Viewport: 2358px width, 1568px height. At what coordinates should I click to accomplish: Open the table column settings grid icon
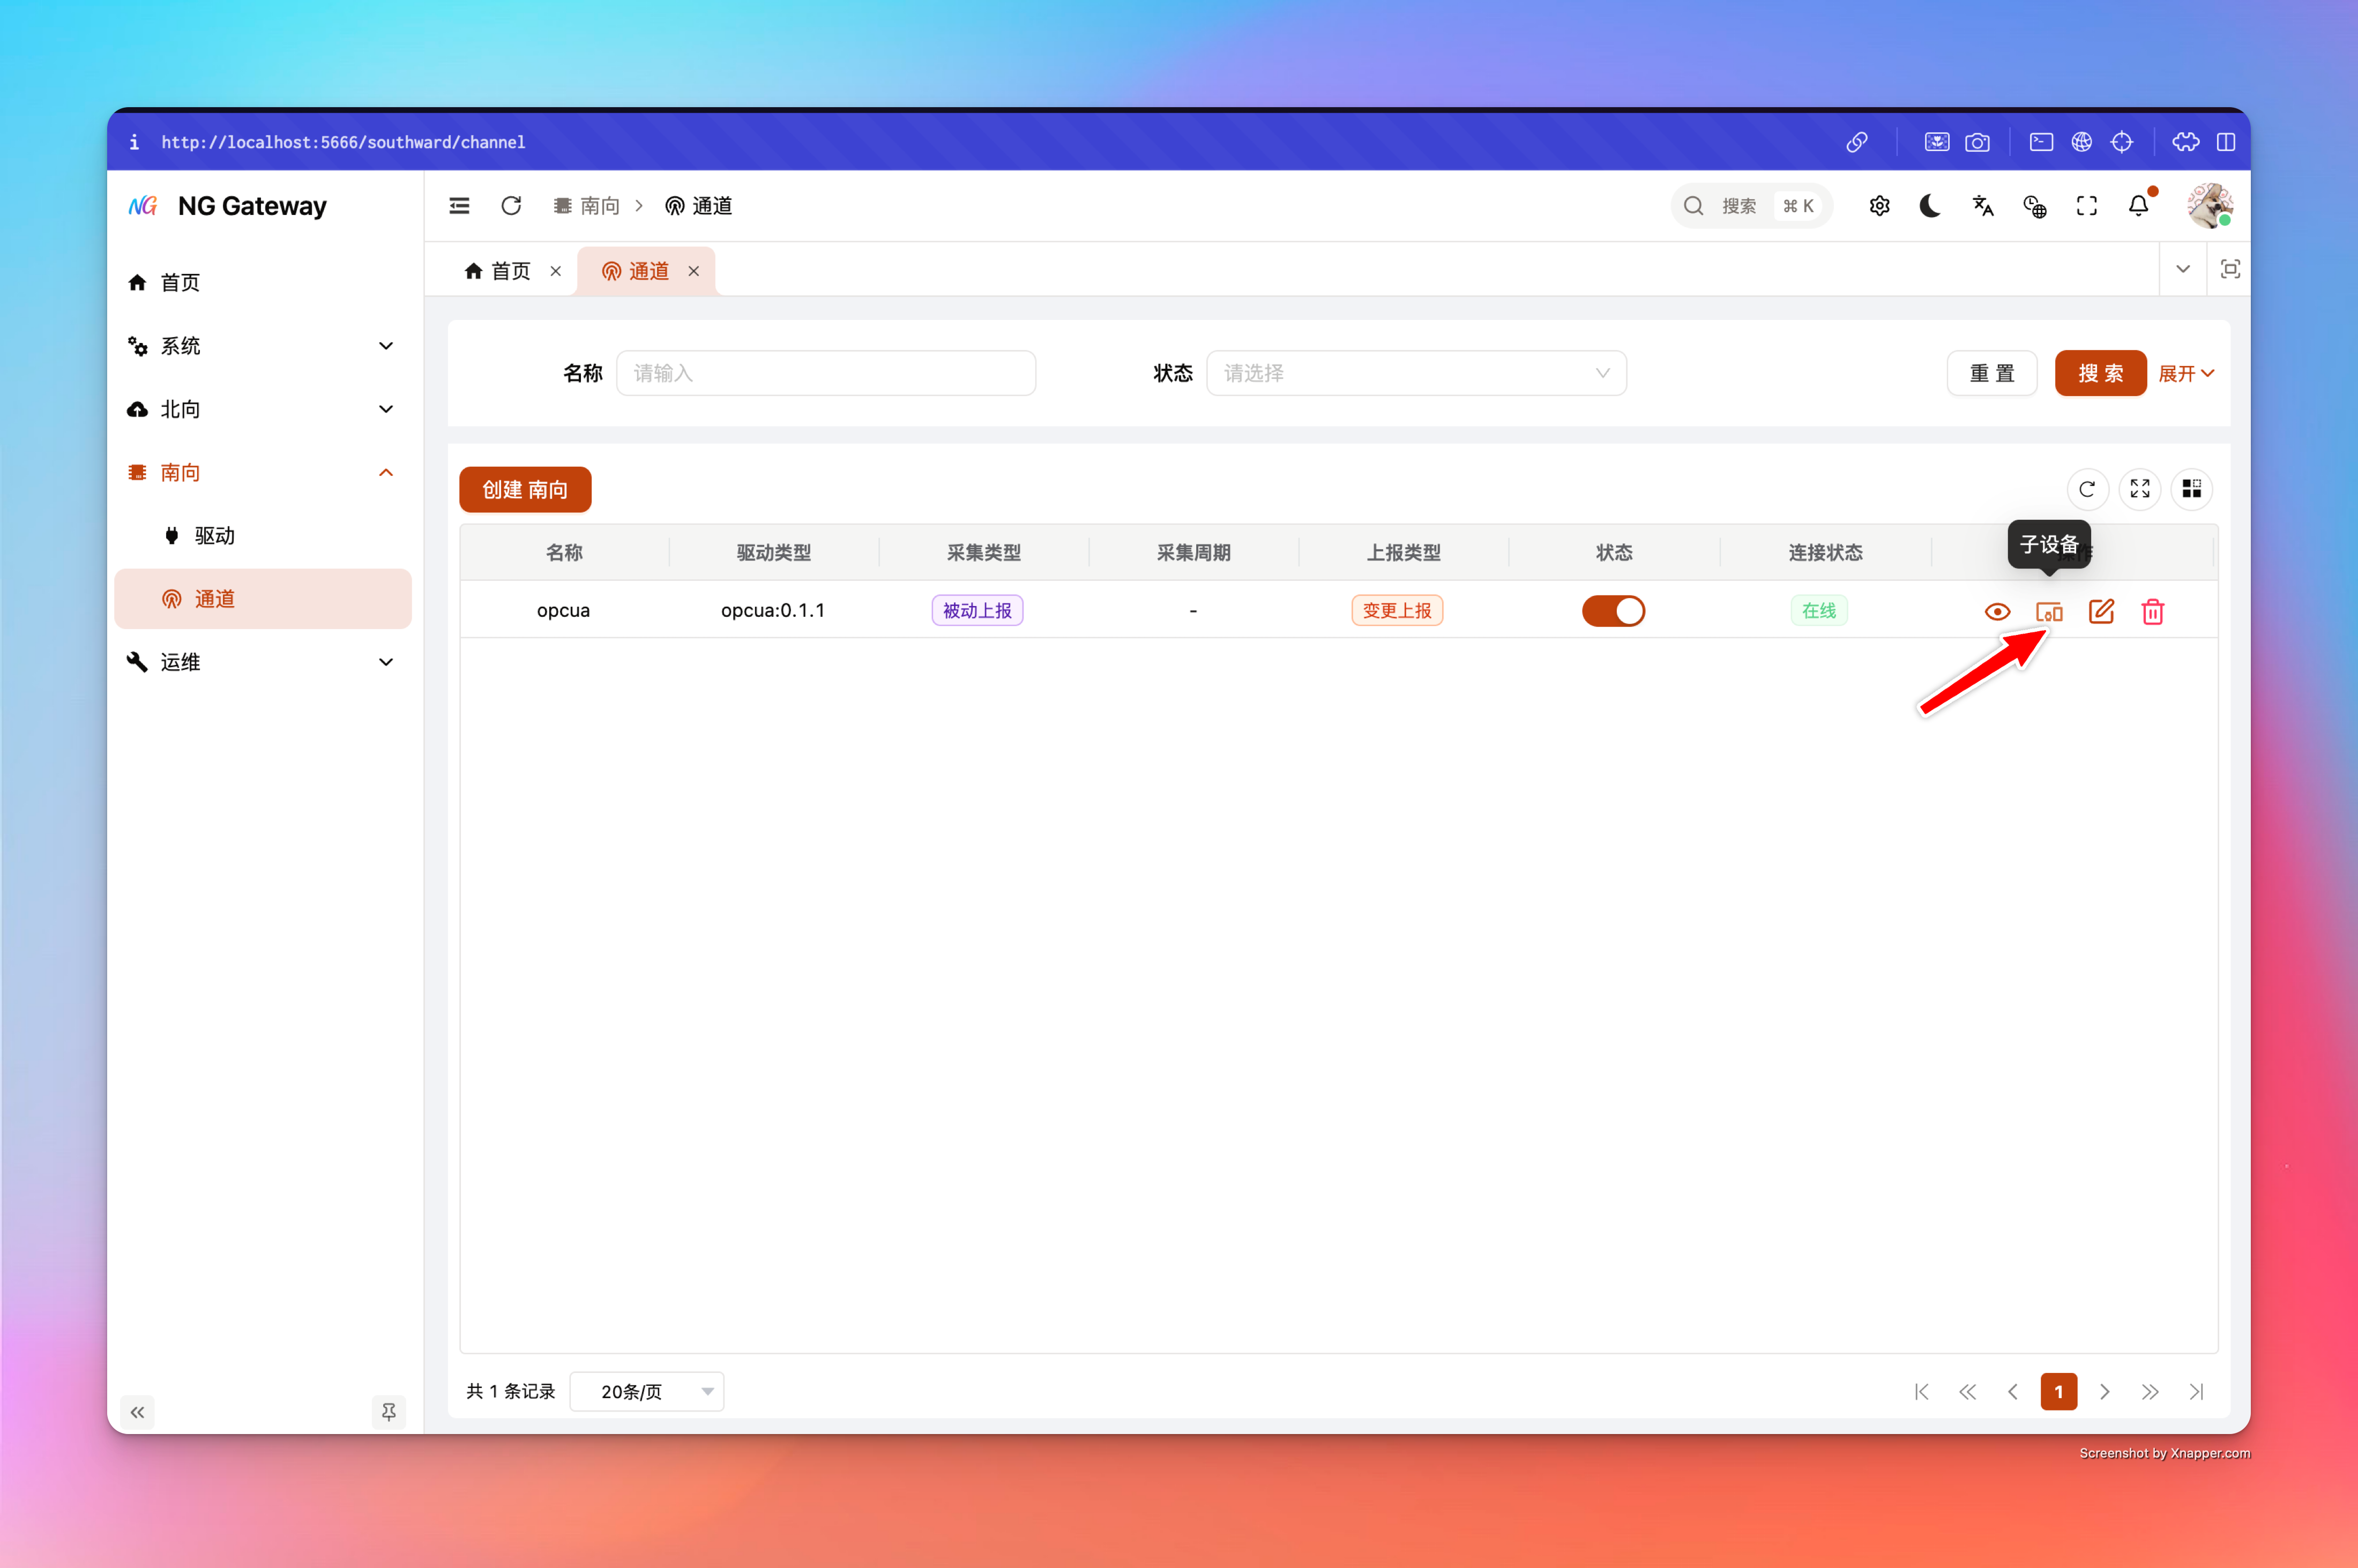(x=2191, y=489)
